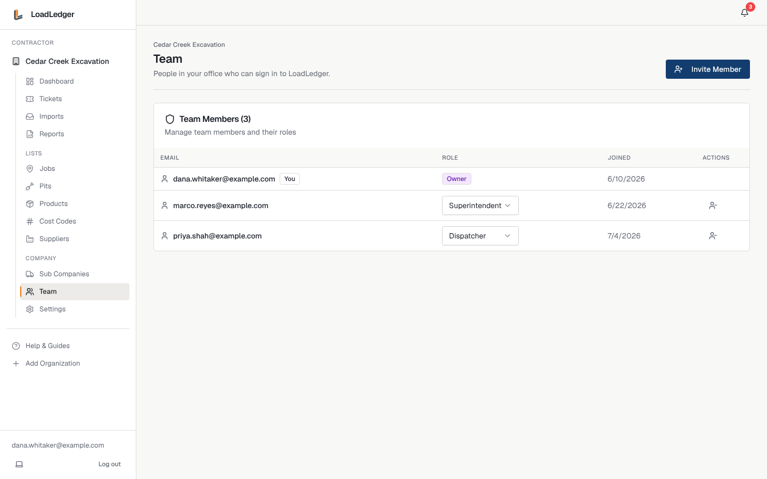This screenshot has height=479, width=767.
Task: Click the laptop theme icon near Log out
Action: (19, 464)
